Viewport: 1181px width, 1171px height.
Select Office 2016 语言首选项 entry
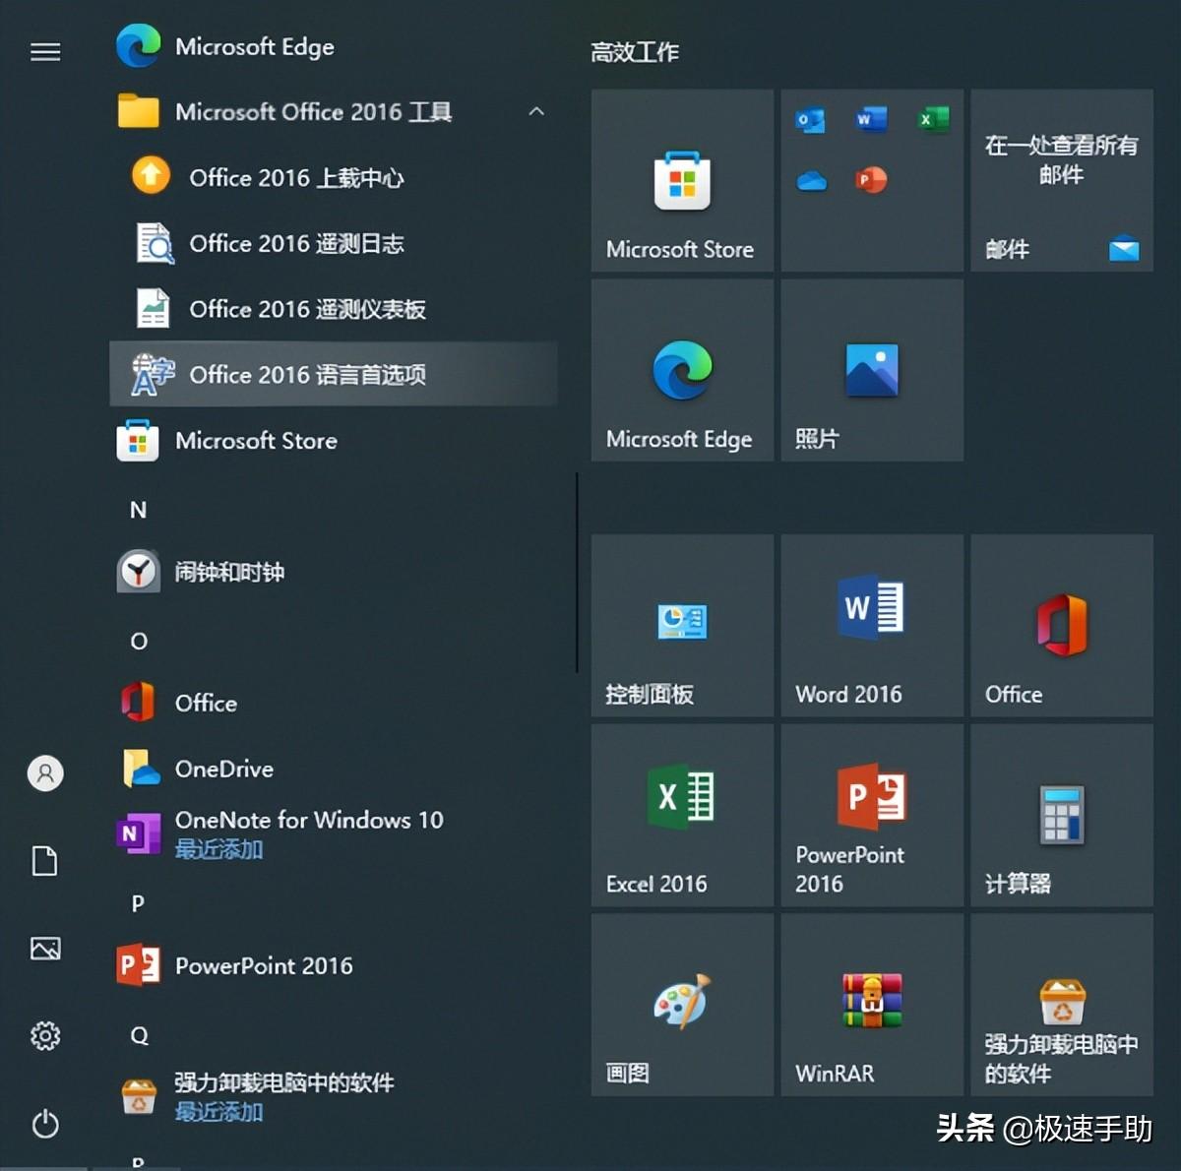(x=305, y=375)
